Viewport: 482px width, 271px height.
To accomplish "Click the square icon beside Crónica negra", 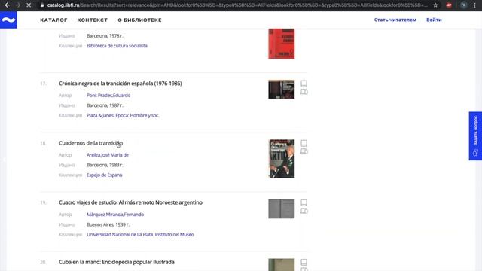I will click(x=304, y=84).
